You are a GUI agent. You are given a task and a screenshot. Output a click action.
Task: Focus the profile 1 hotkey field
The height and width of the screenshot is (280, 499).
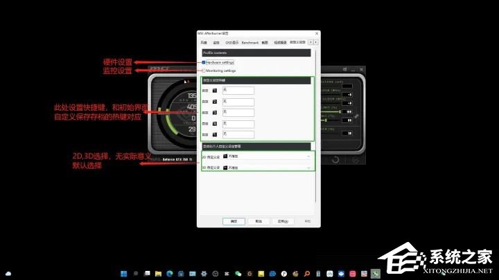238,91
